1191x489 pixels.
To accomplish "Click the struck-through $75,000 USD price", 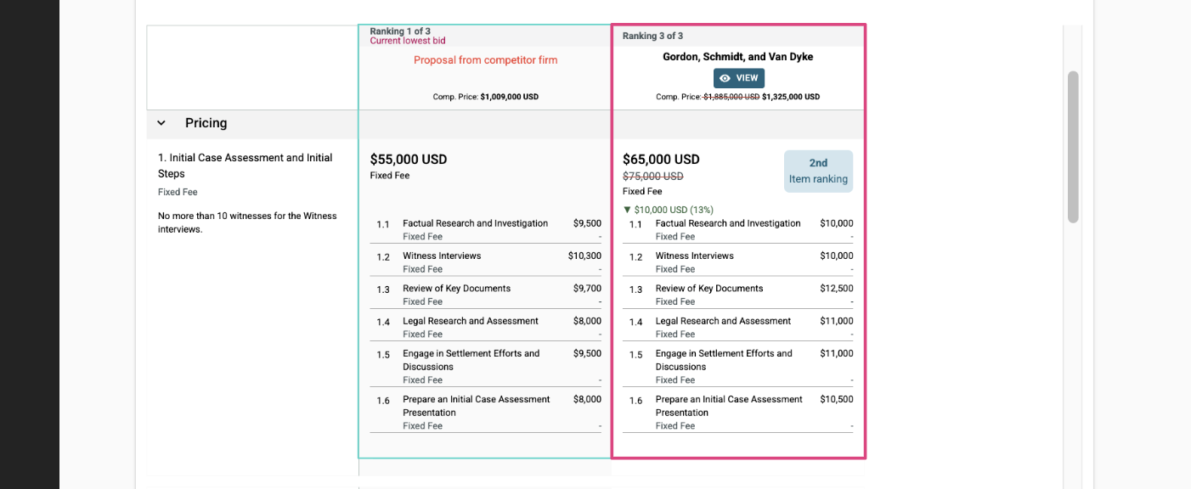I will [x=652, y=177].
